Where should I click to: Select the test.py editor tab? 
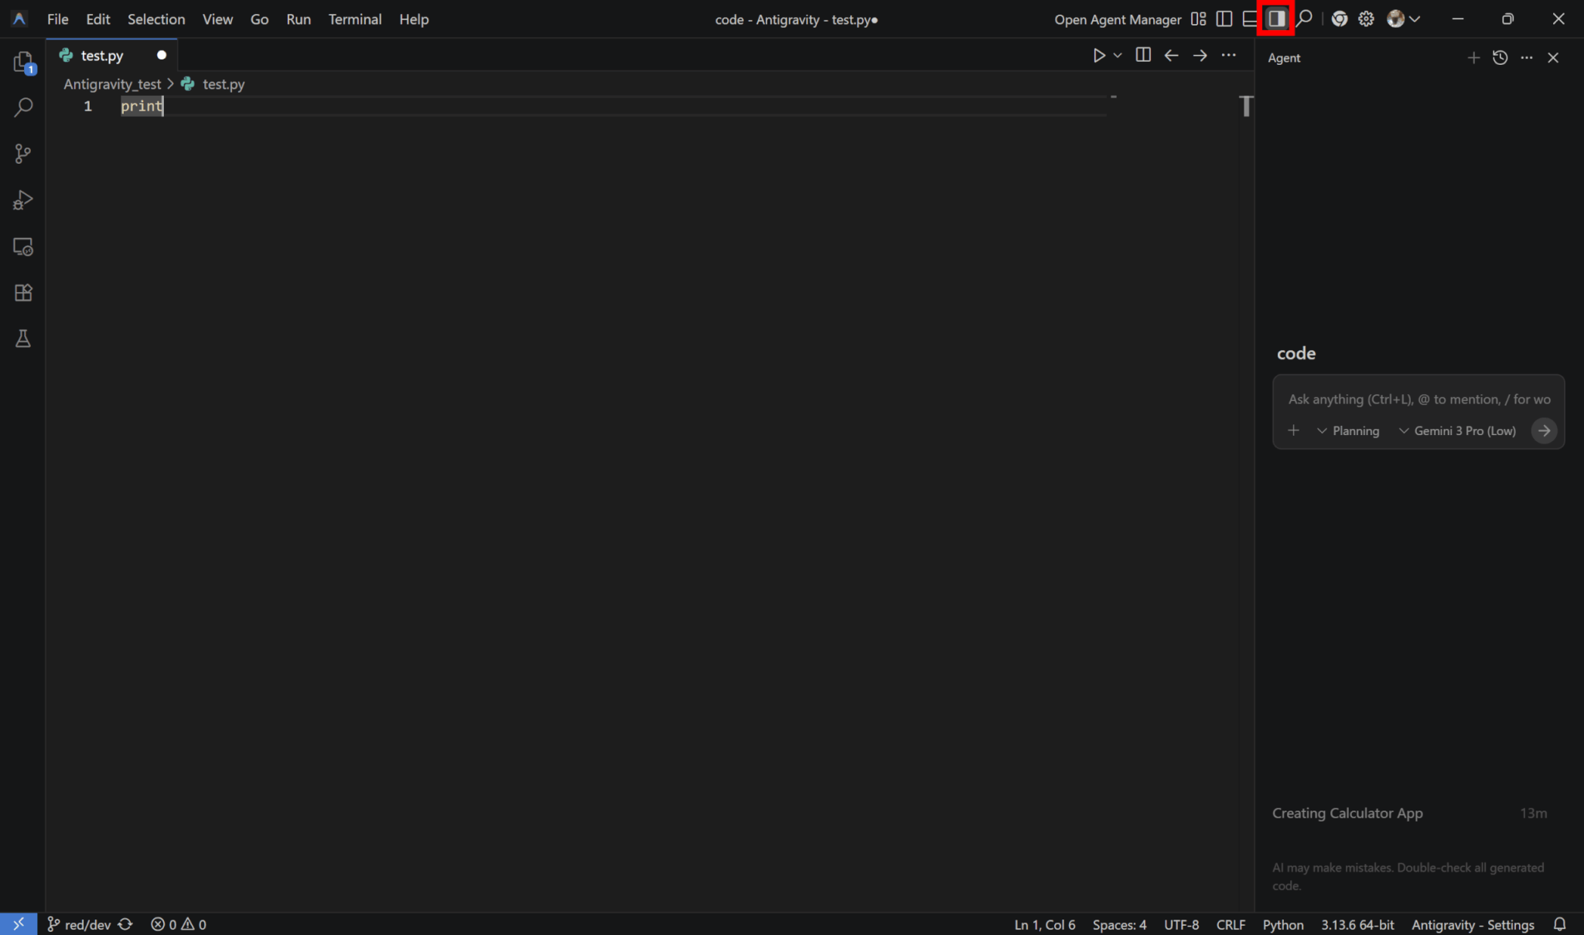102,56
